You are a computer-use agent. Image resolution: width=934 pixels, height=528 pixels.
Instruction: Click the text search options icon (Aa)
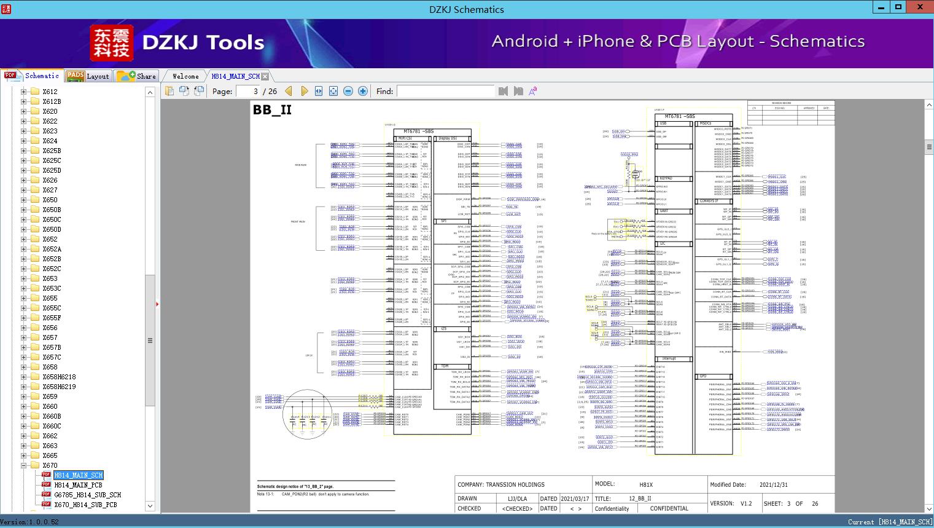[533, 91]
